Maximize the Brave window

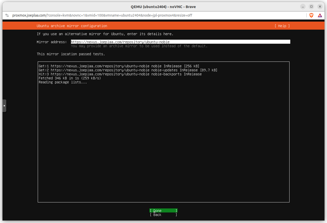pos(311,7)
